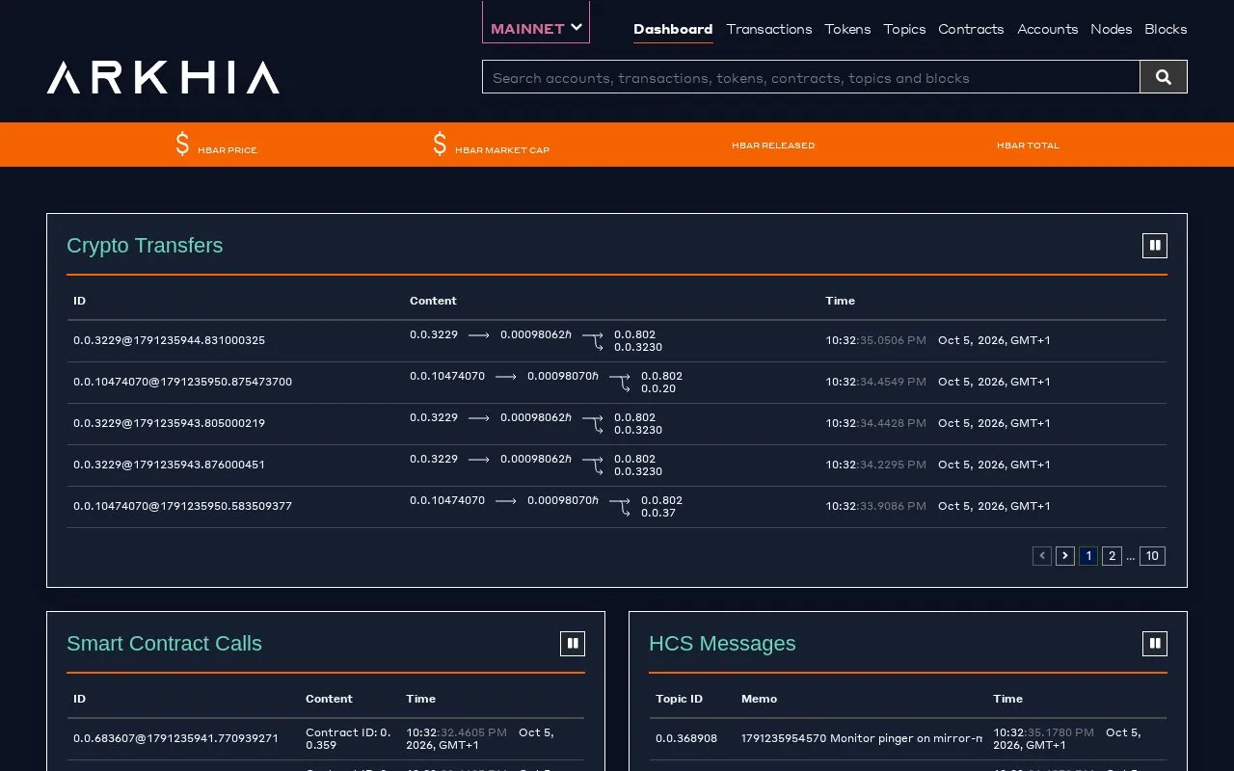Jump to page 10 of Crypto Transfers
The image size is (1234, 771).
(x=1152, y=556)
